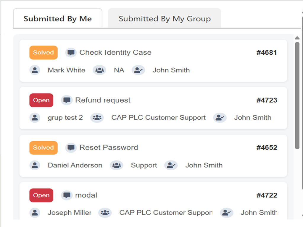Screen dimensions: 303x227
Task: Click the comment icon beside Refund request
Action: pos(67,100)
